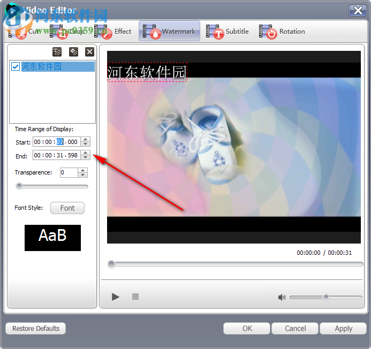This screenshot has width=371, height=349.
Task: Click the Transparence value field
Action: [69, 172]
